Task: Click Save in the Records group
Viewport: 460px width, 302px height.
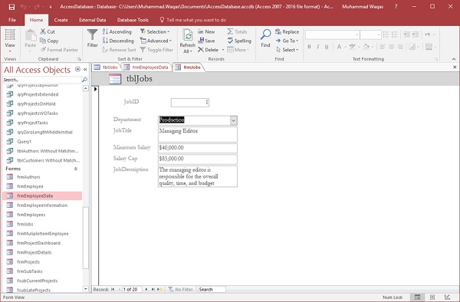Action: point(206,41)
